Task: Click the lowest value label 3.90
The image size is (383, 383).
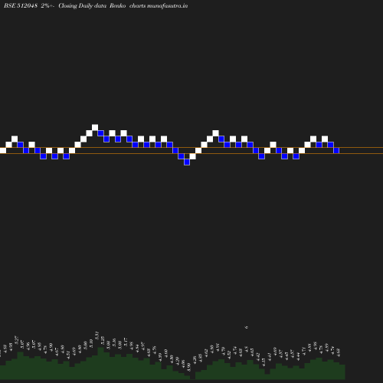Action: coord(188,368)
